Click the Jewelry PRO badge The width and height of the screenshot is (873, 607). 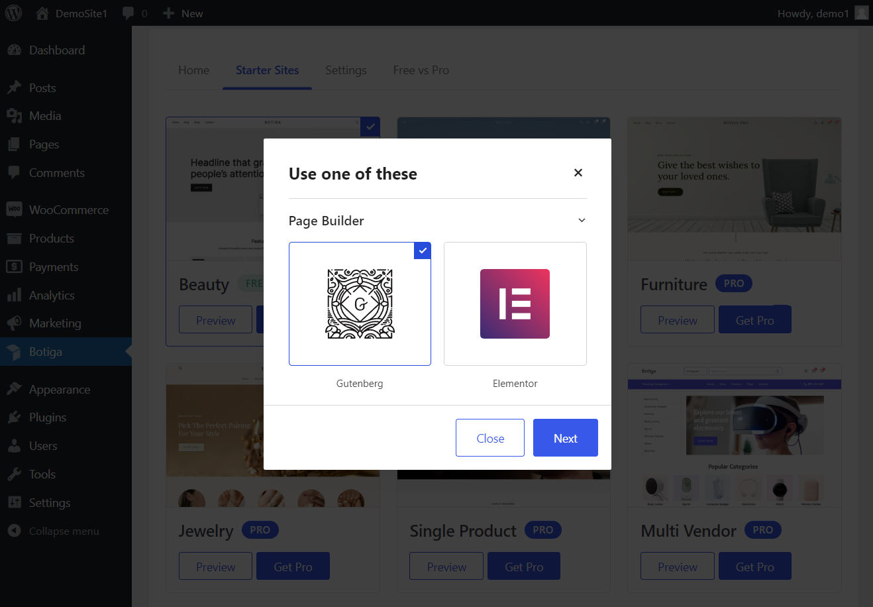(260, 530)
